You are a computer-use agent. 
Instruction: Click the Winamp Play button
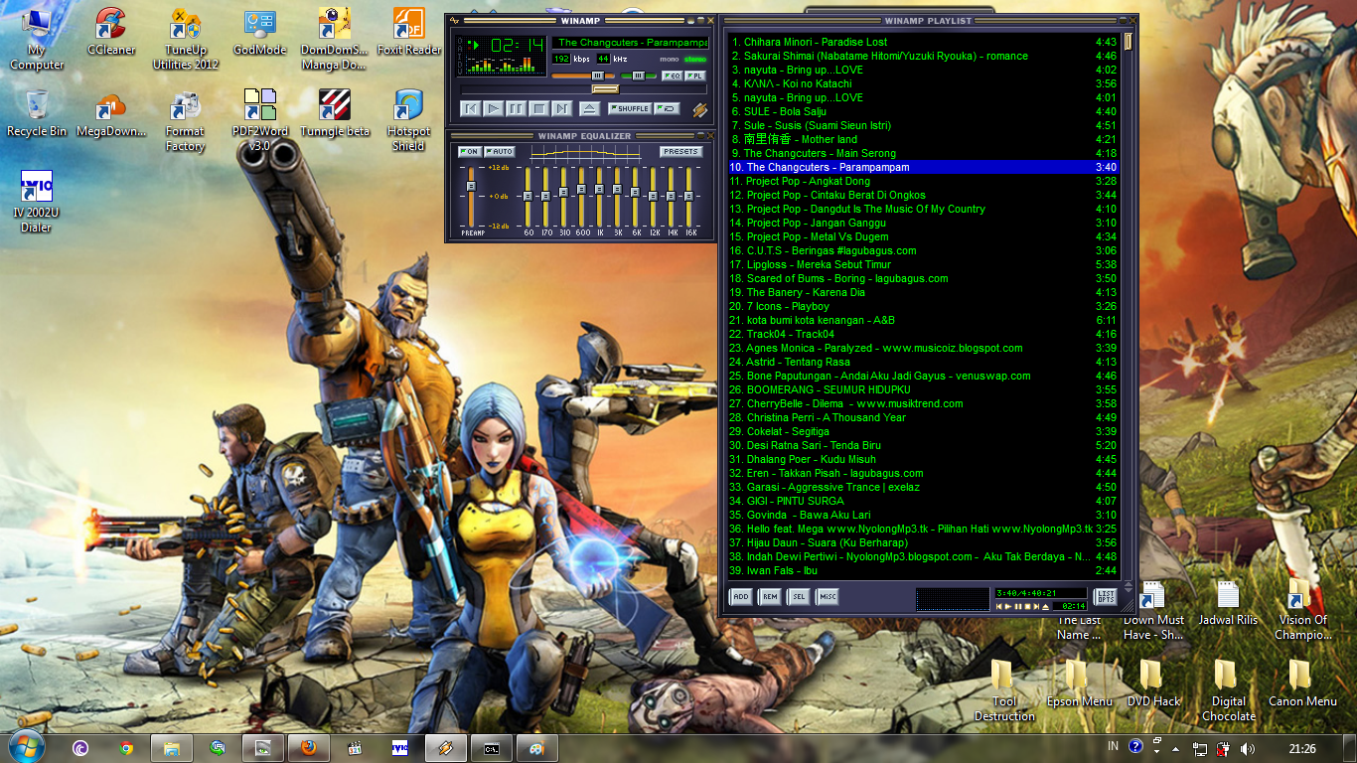494,108
